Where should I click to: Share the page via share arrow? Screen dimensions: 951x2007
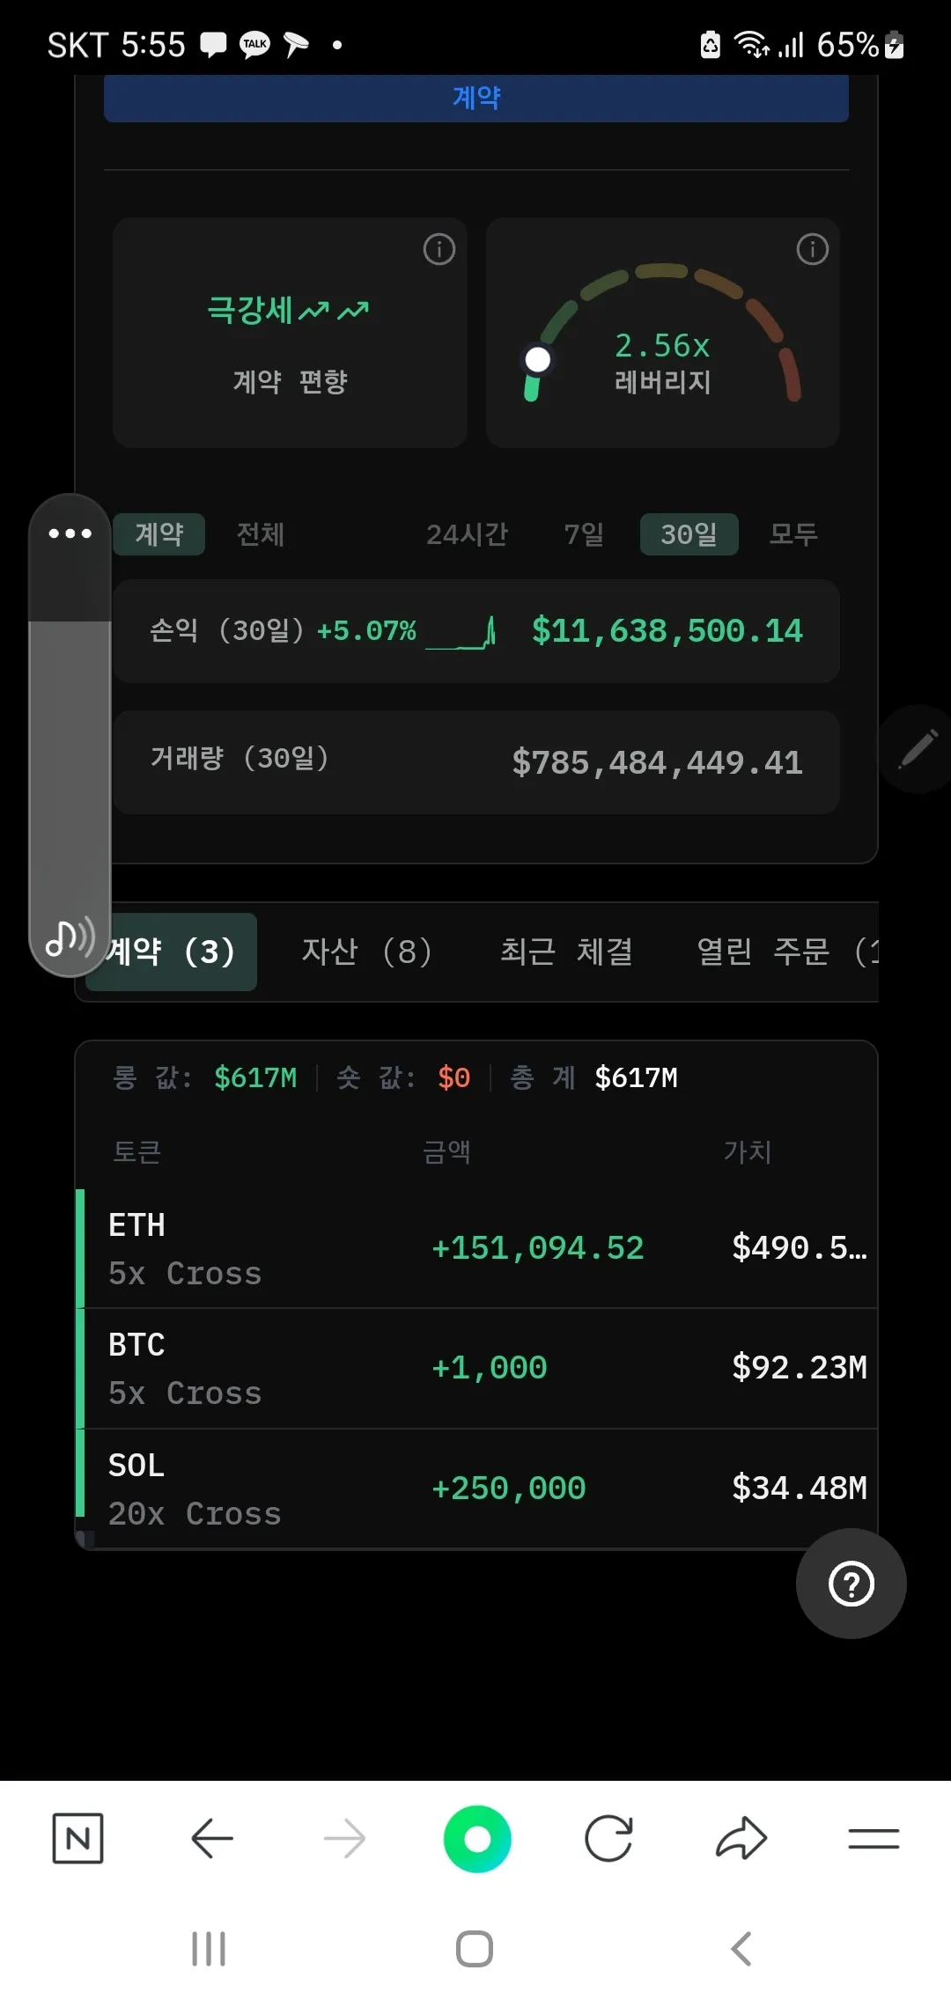pos(741,1838)
